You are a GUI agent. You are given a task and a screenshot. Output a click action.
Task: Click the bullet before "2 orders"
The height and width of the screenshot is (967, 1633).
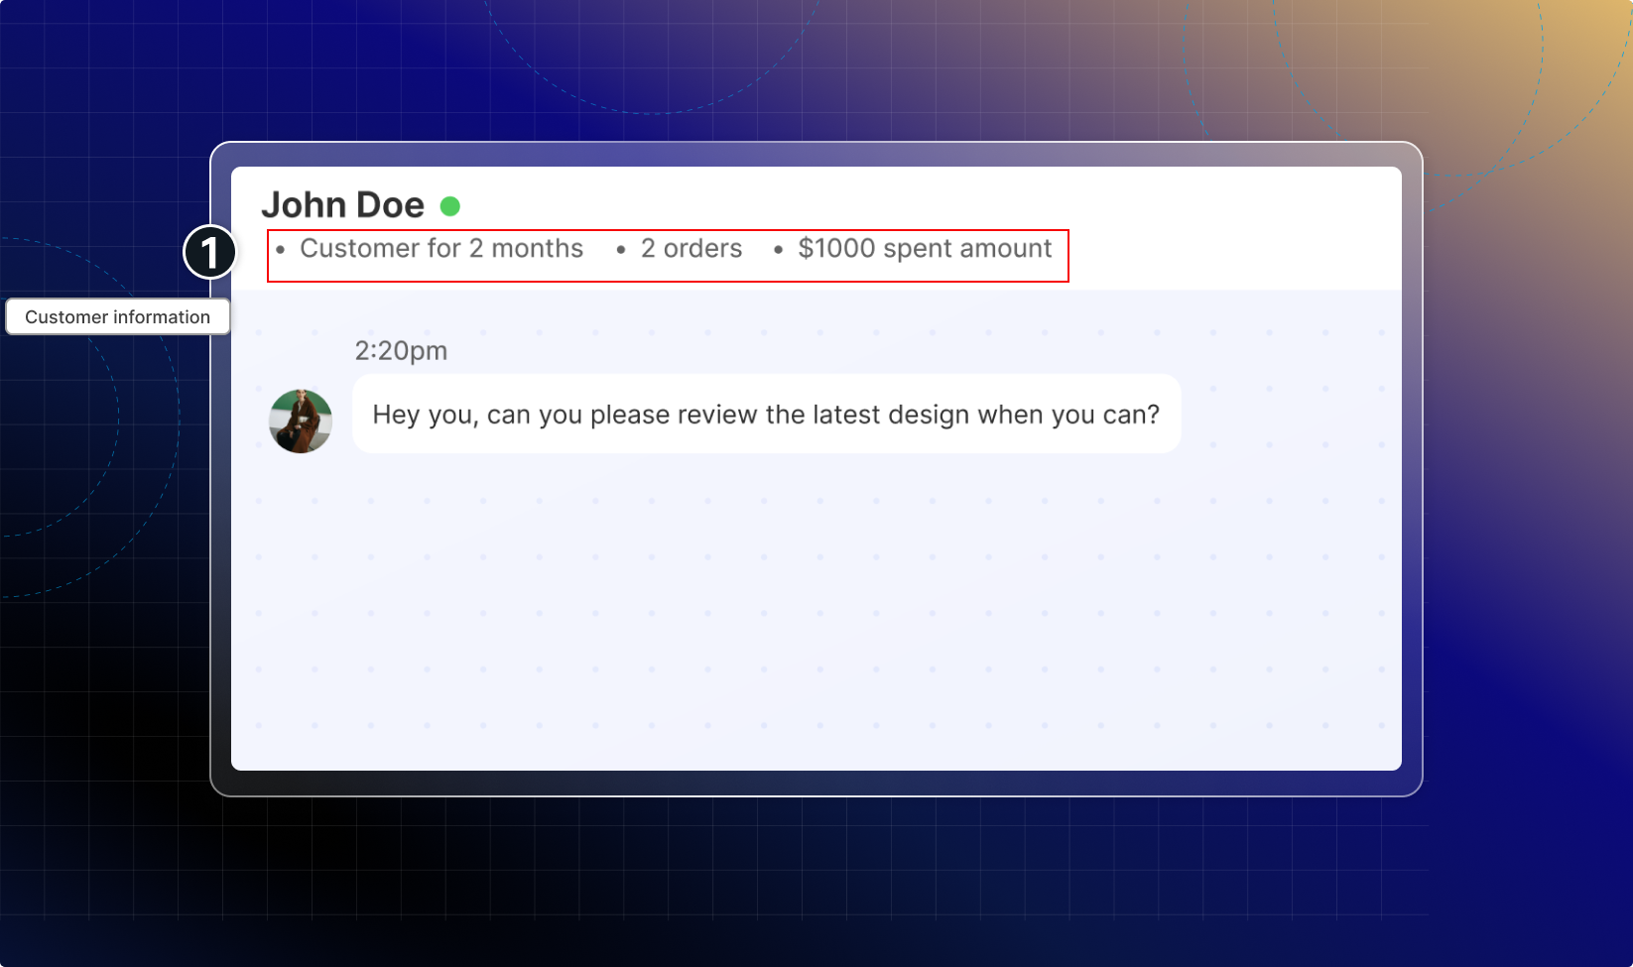[x=621, y=250]
